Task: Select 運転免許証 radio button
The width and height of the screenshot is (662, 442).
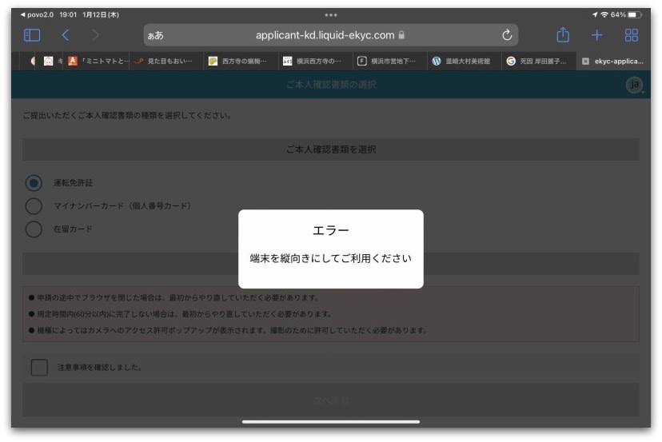Action: [34, 183]
